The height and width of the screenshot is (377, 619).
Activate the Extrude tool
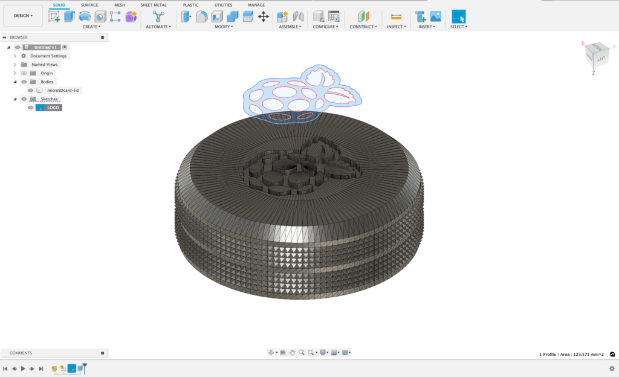tap(68, 17)
